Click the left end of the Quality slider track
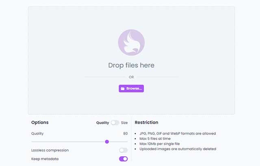This screenshot has width=260, height=166. [32, 142]
